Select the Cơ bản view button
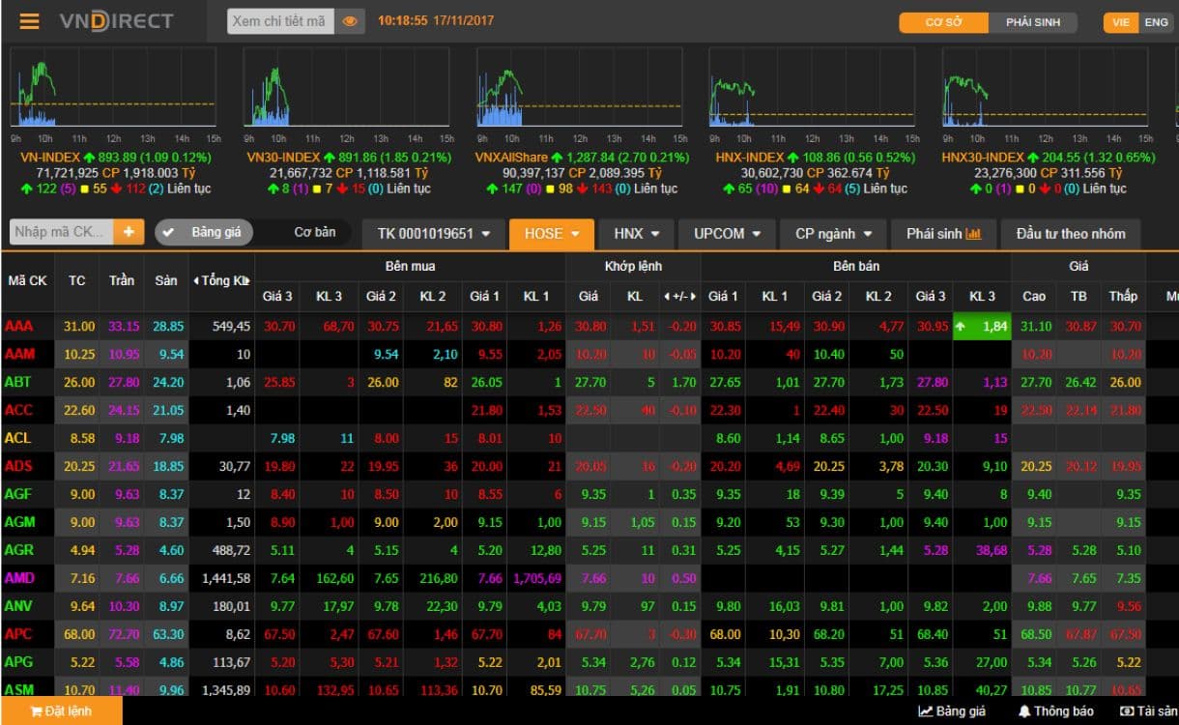1179x725 pixels. click(314, 233)
